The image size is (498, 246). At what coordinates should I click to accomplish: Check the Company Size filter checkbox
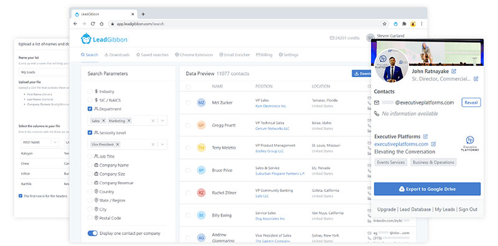click(90, 174)
